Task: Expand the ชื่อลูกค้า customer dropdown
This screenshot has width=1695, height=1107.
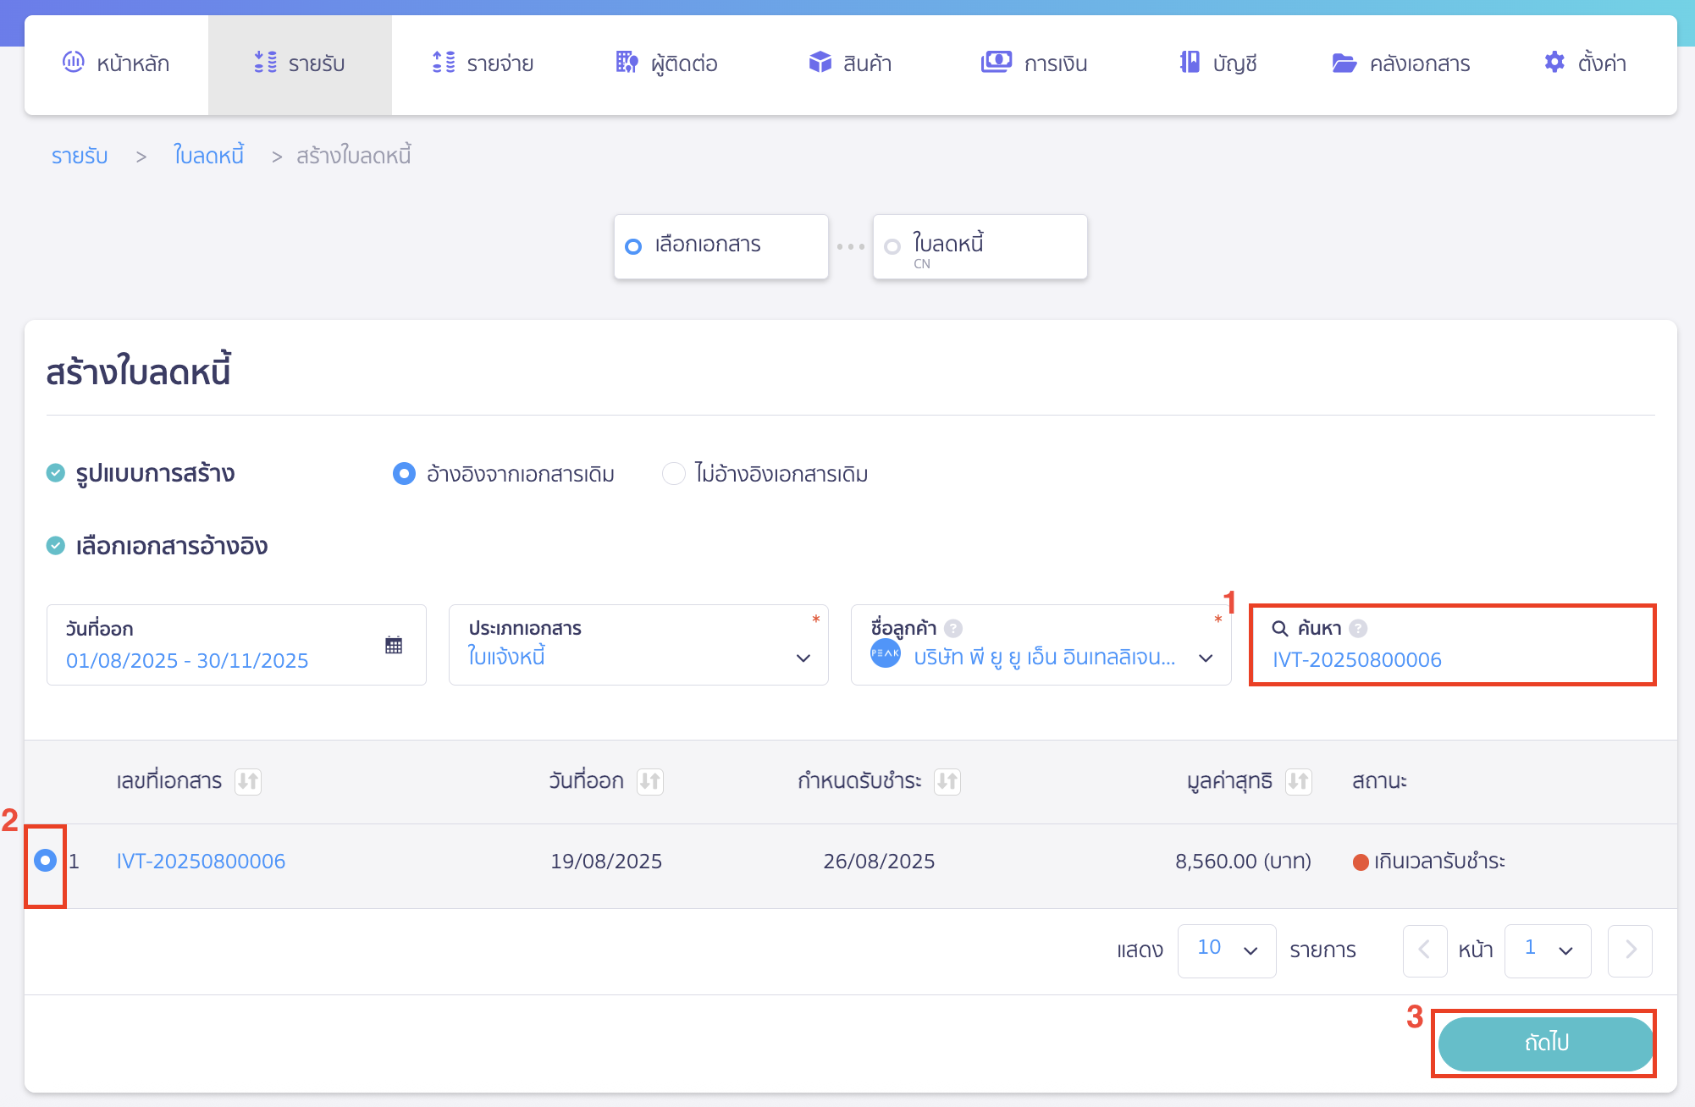Action: [1206, 658]
